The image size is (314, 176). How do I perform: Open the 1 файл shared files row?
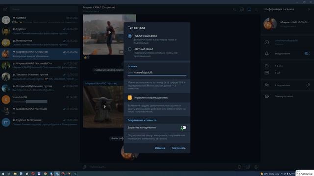[288, 66]
